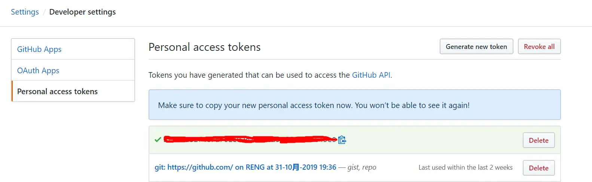Copy the new token with clipboard icon
The image size is (592, 182).
pos(342,140)
